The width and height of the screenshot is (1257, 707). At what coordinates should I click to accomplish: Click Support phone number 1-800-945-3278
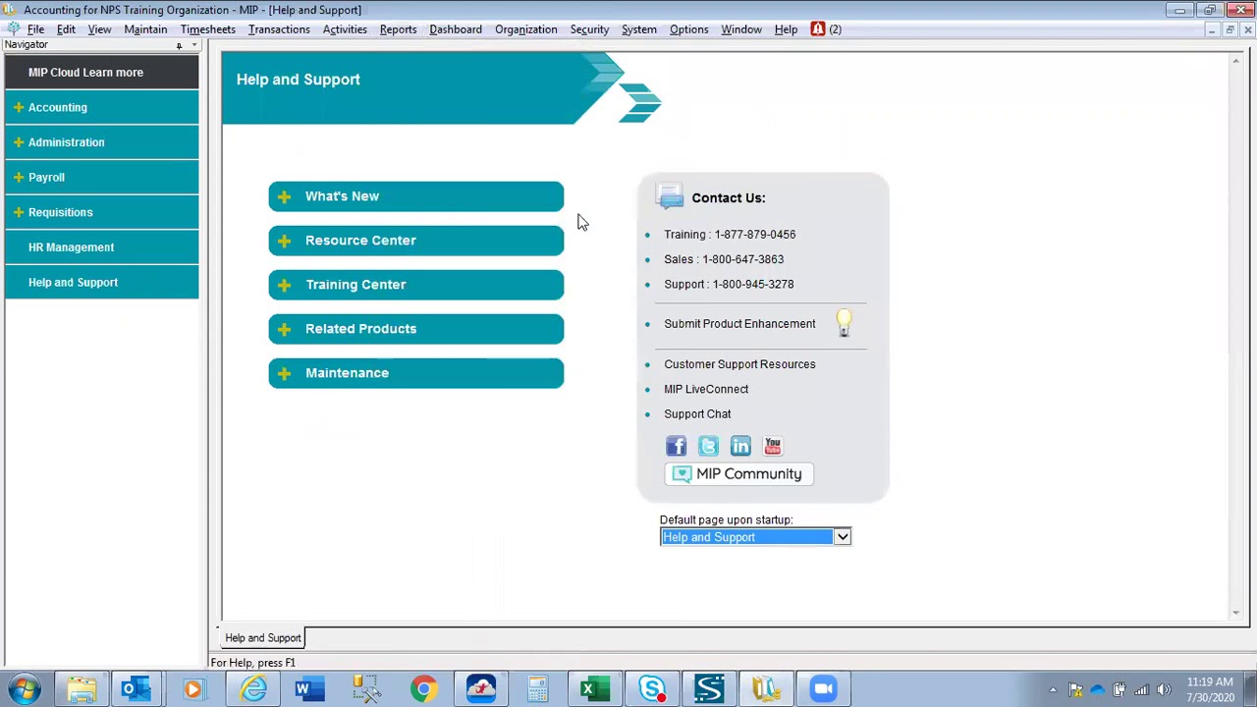coord(753,285)
